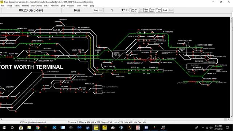Open the Slow Orders menu
This screenshot has height=131, width=233.
pos(36,6)
